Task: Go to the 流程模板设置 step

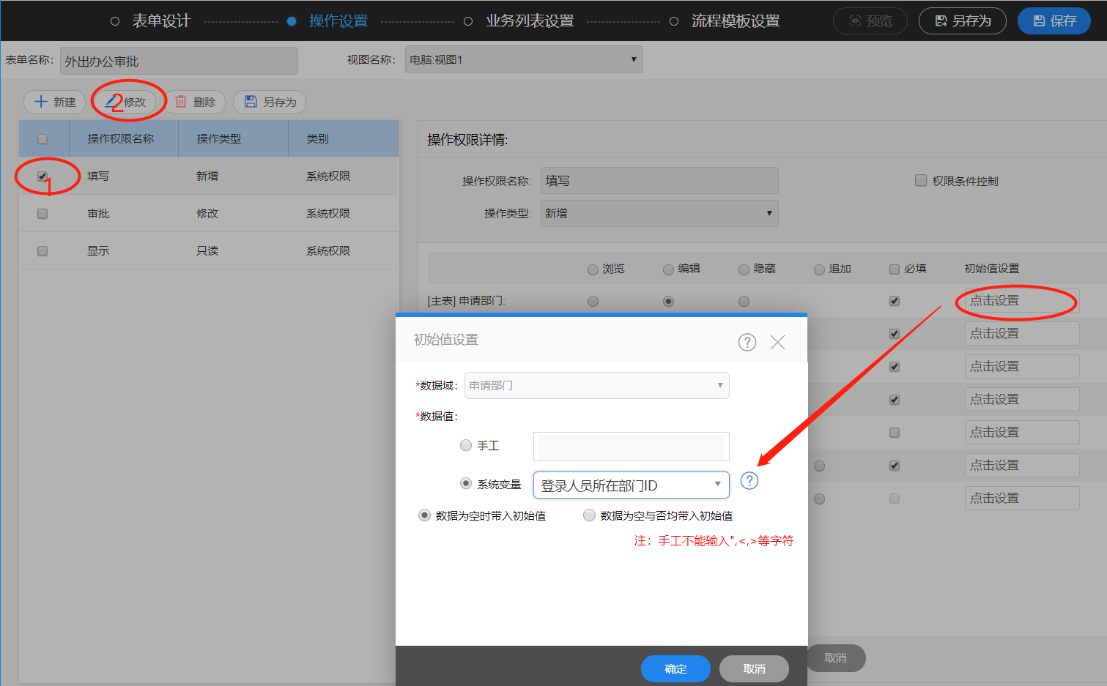Action: click(x=736, y=20)
